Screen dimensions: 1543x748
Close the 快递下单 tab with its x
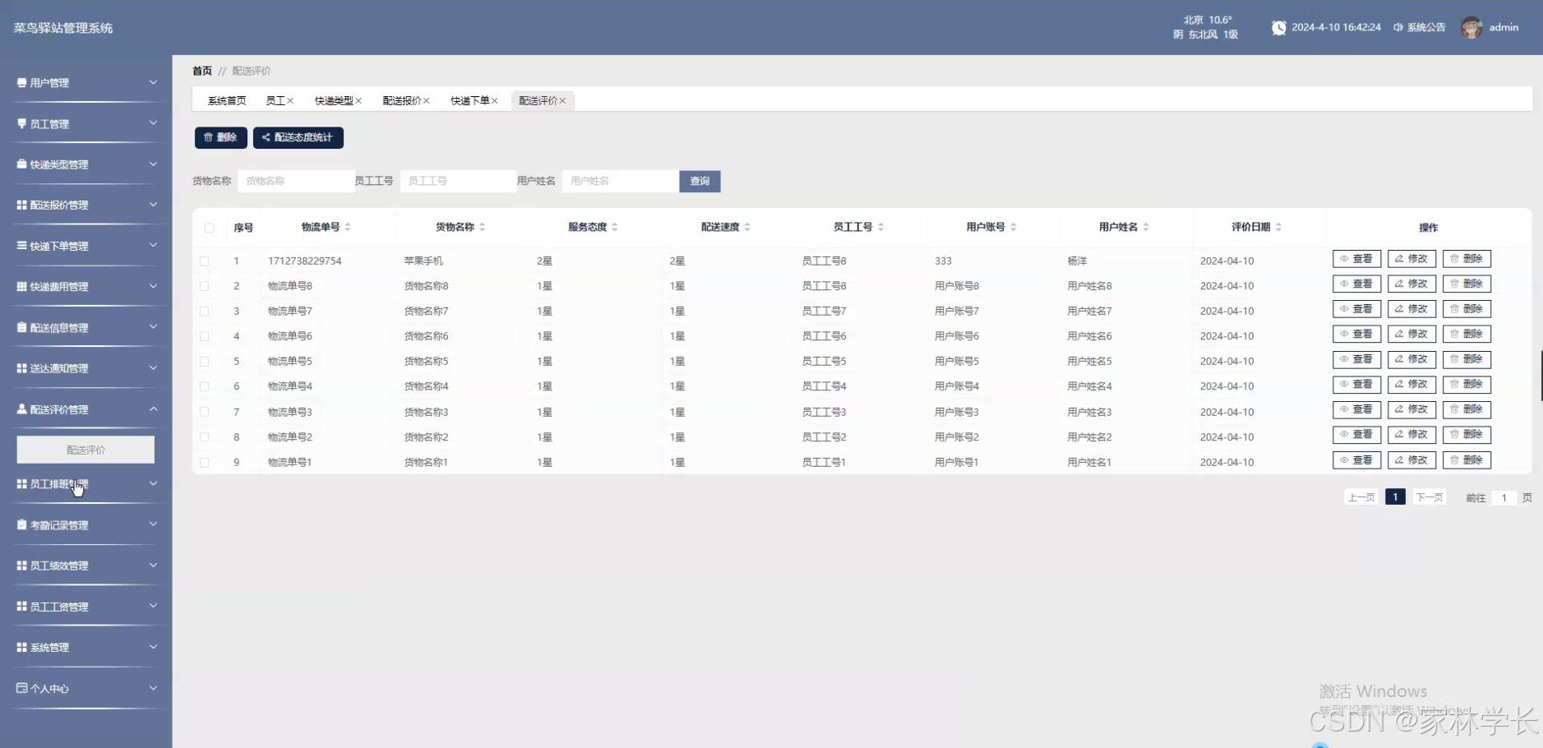point(495,101)
